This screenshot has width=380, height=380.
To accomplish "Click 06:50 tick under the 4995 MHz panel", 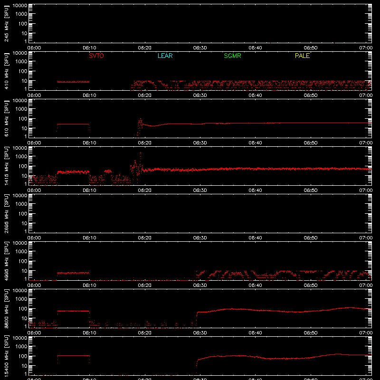I will tap(311, 285).
